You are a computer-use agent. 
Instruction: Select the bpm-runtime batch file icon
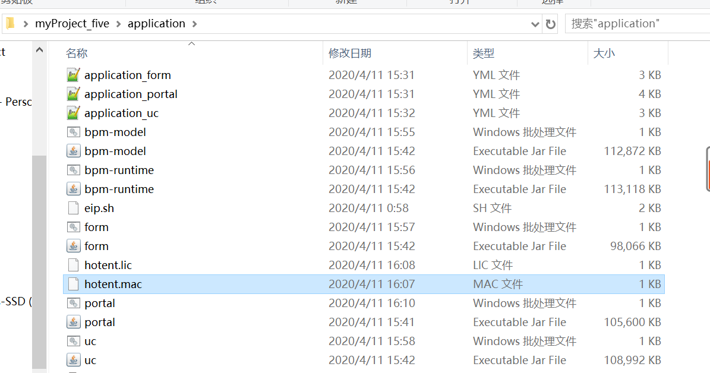click(73, 170)
